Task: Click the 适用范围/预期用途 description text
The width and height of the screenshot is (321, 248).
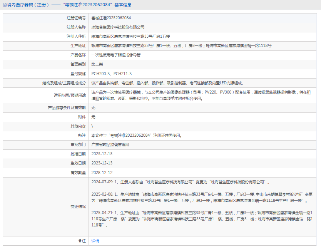Action: coord(201,95)
